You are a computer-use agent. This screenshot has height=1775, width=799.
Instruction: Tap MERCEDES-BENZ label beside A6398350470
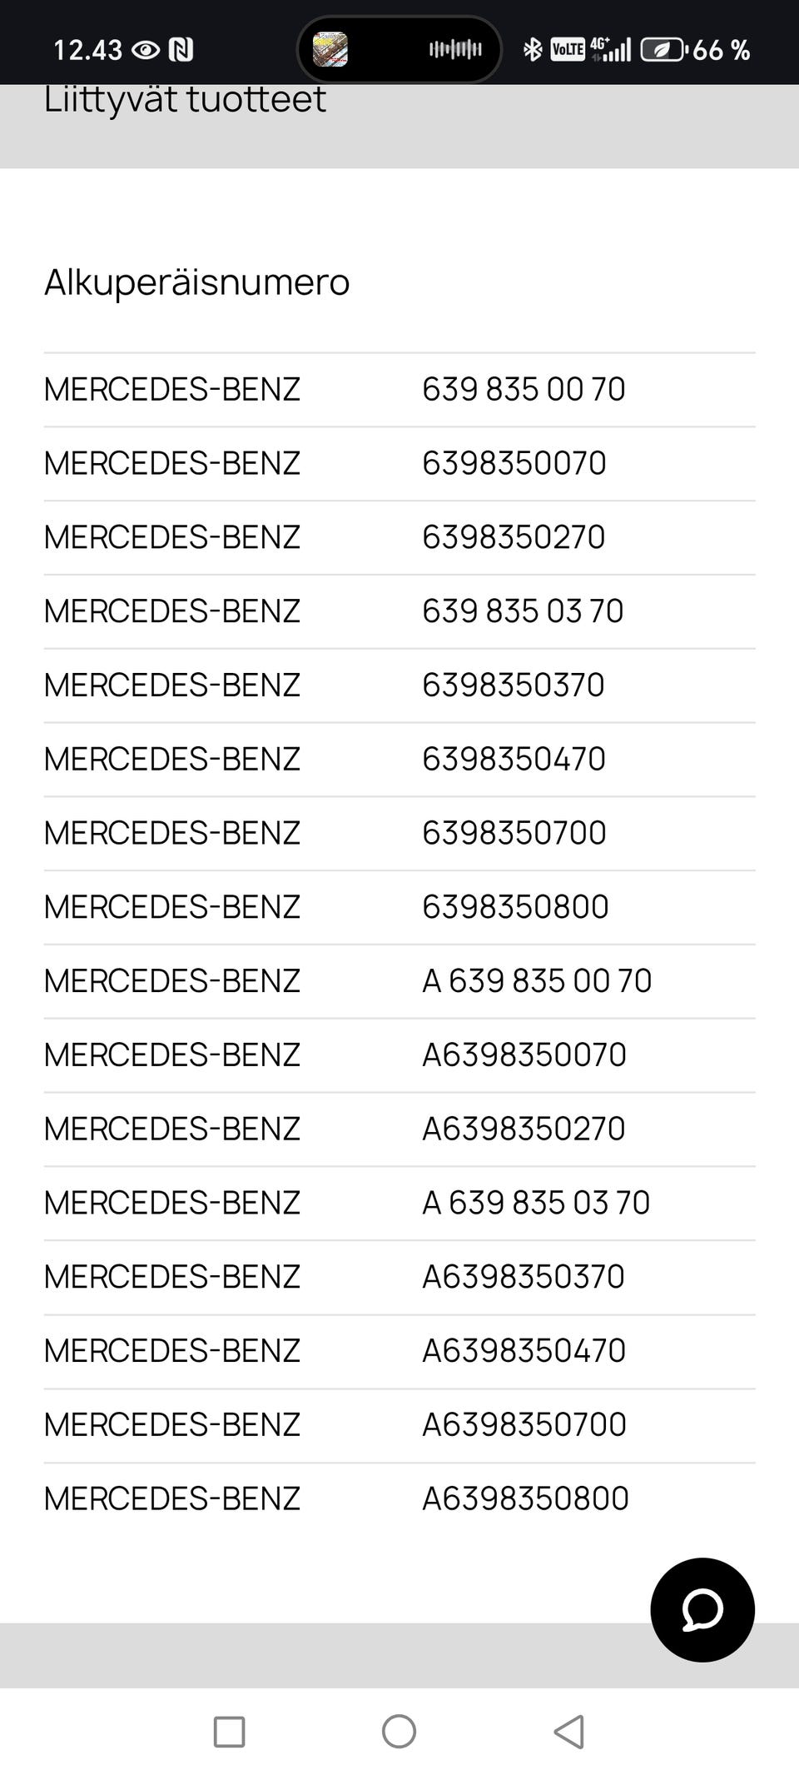(x=172, y=1350)
